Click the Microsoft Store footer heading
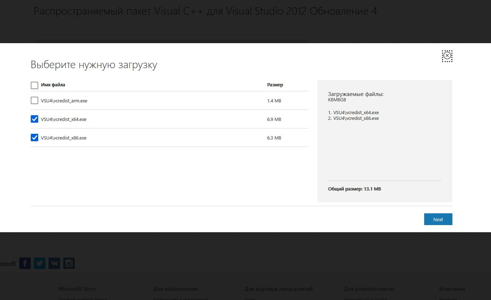 click(x=77, y=289)
